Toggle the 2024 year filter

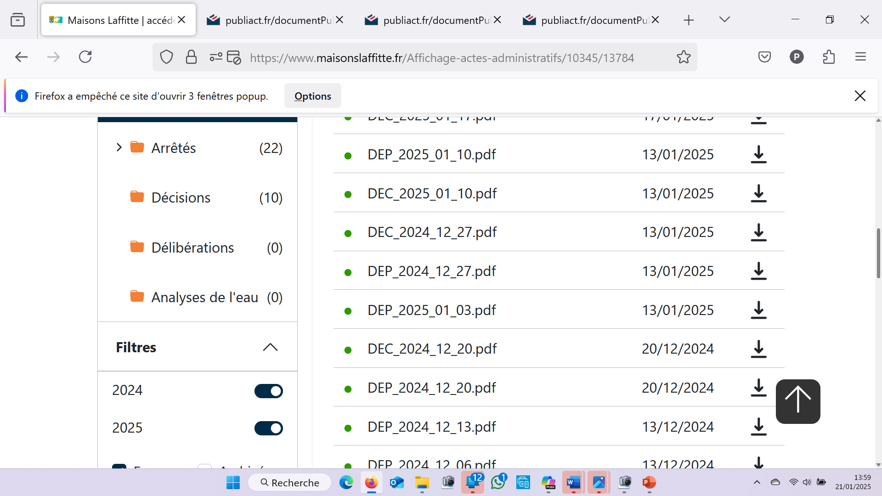269,391
